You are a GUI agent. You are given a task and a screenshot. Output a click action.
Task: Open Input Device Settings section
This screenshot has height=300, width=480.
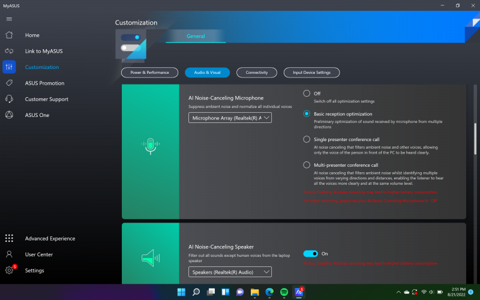pyautogui.click(x=311, y=73)
